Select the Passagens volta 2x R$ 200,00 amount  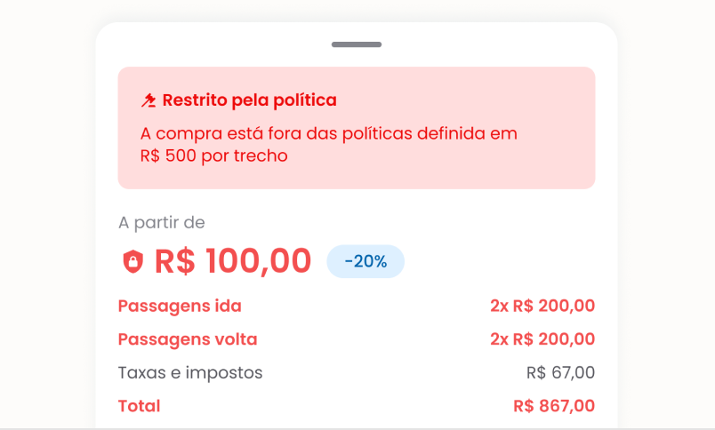pos(542,339)
